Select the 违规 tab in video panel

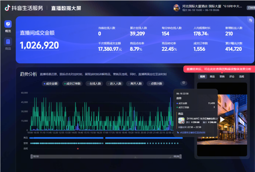241,77
